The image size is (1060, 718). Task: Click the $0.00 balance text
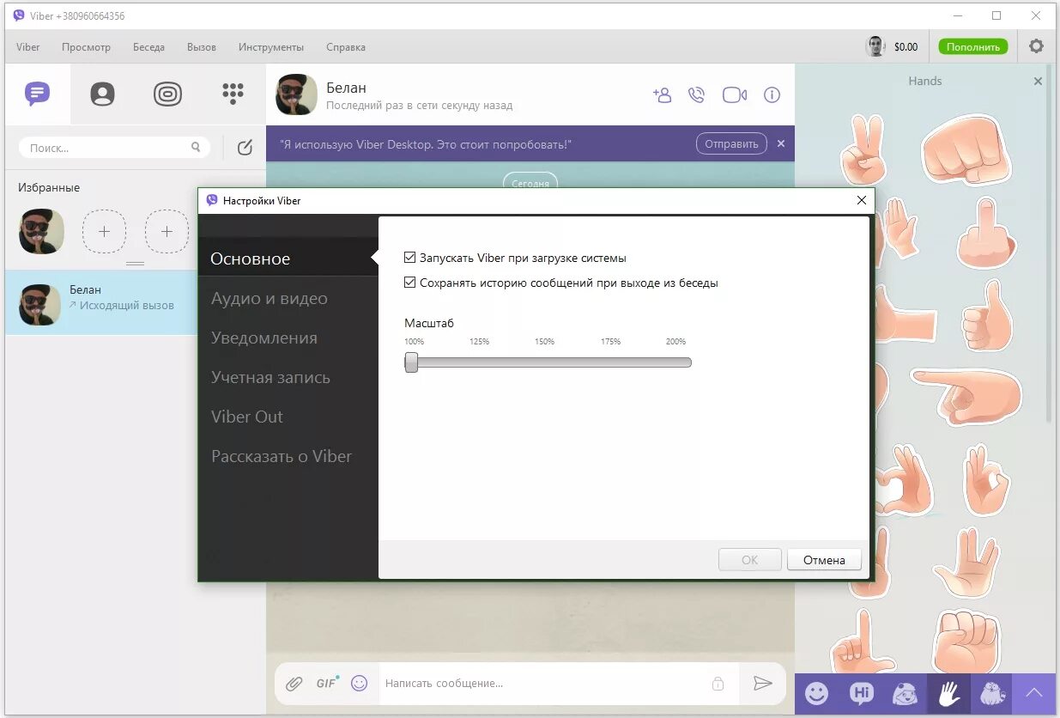tap(906, 47)
